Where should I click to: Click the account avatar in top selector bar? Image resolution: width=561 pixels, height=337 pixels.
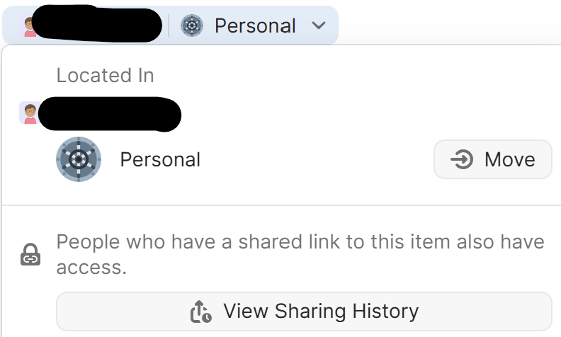coord(29,28)
